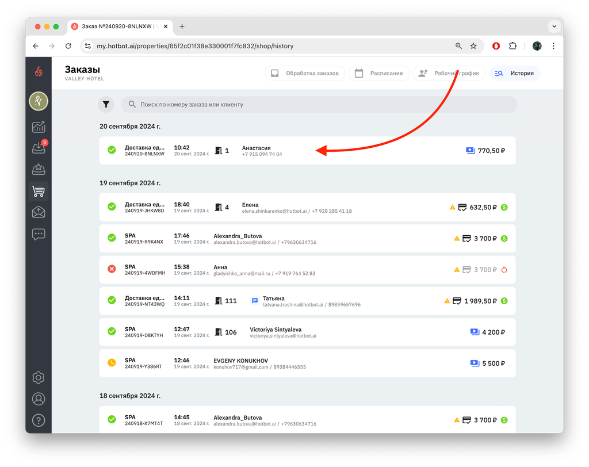Click the address bar URL
The image size is (589, 467).
[195, 46]
